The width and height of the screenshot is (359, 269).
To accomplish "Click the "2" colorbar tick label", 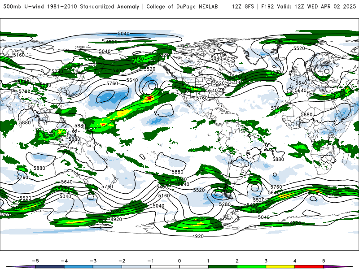I will pos(237,261).
